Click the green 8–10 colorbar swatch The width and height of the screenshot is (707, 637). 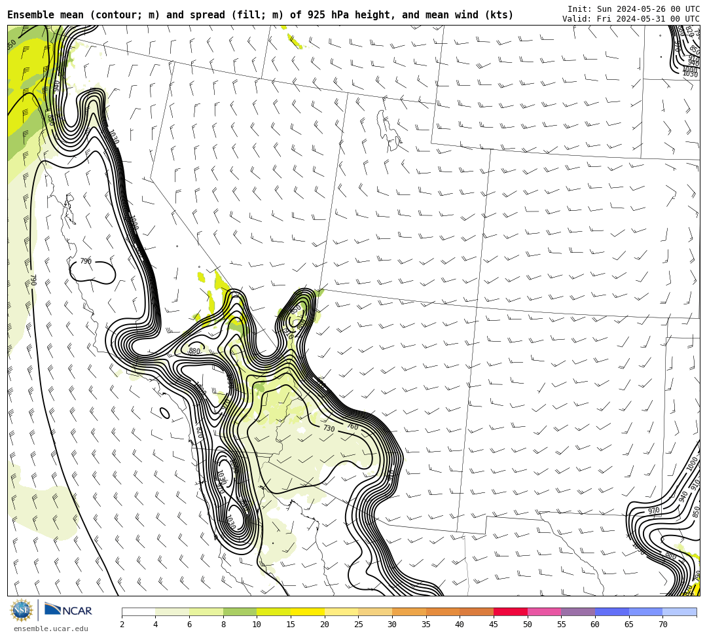[240, 611]
